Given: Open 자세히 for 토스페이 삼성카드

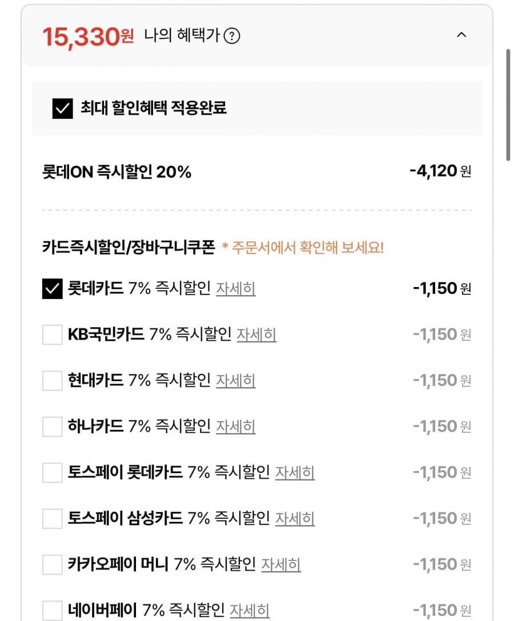Looking at the screenshot, I should [x=295, y=518].
